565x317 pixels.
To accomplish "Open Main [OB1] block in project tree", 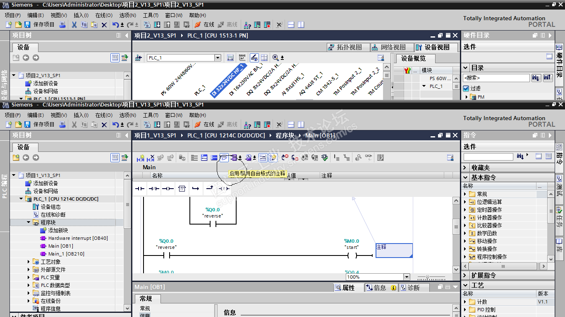I will click(61, 246).
